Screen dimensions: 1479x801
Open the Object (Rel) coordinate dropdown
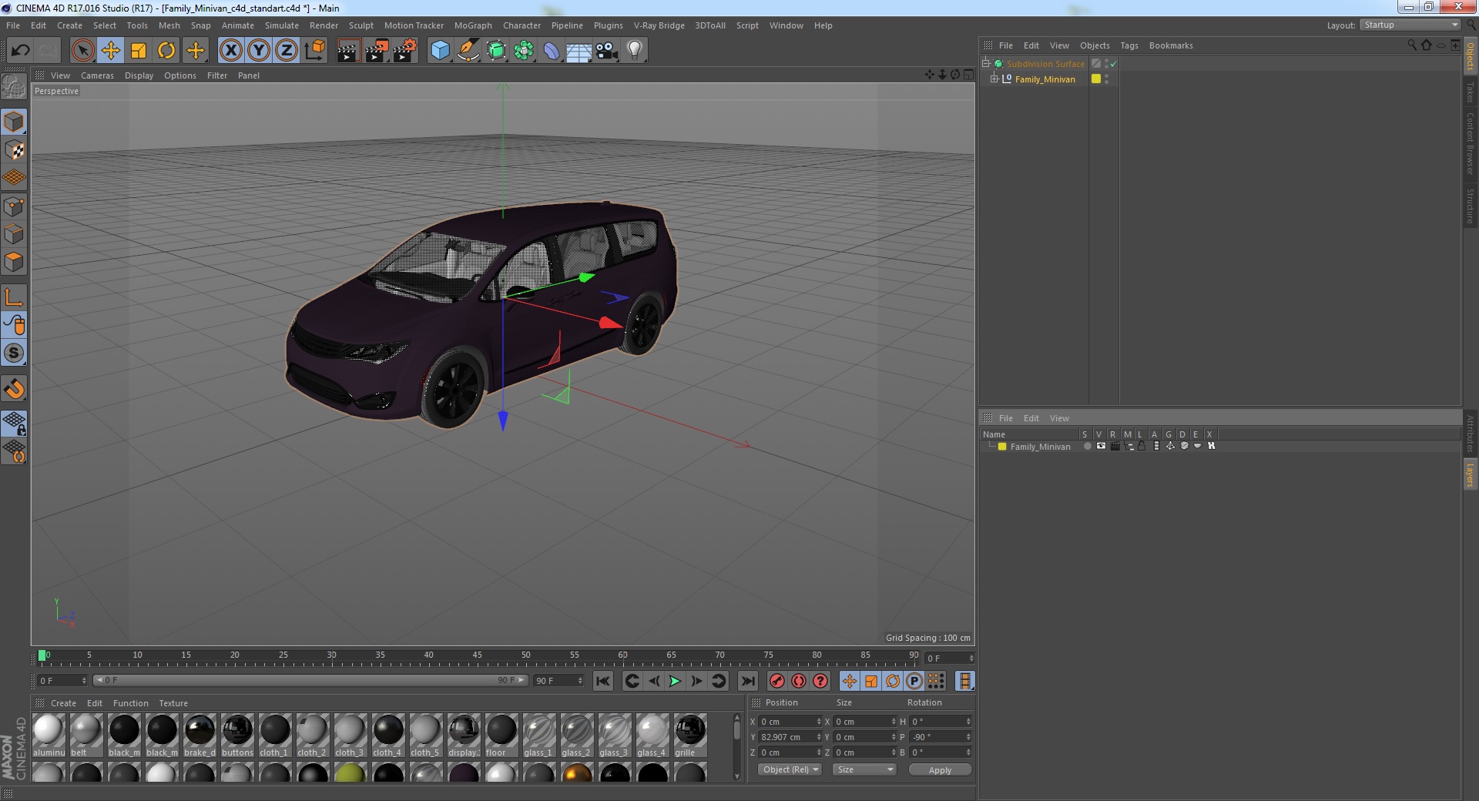click(790, 769)
